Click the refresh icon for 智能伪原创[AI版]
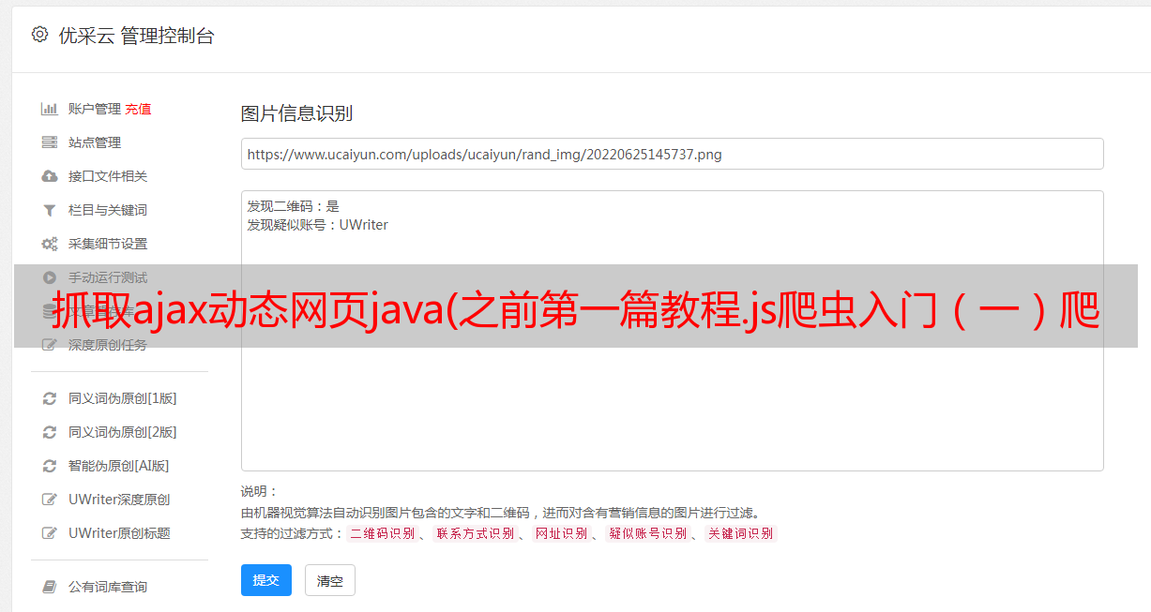Image resolution: width=1151 pixels, height=612 pixels. point(50,466)
